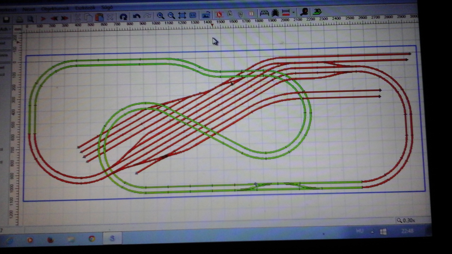Open the 3D view
This screenshot has height=254, width=452.
[x=317, y=12]
